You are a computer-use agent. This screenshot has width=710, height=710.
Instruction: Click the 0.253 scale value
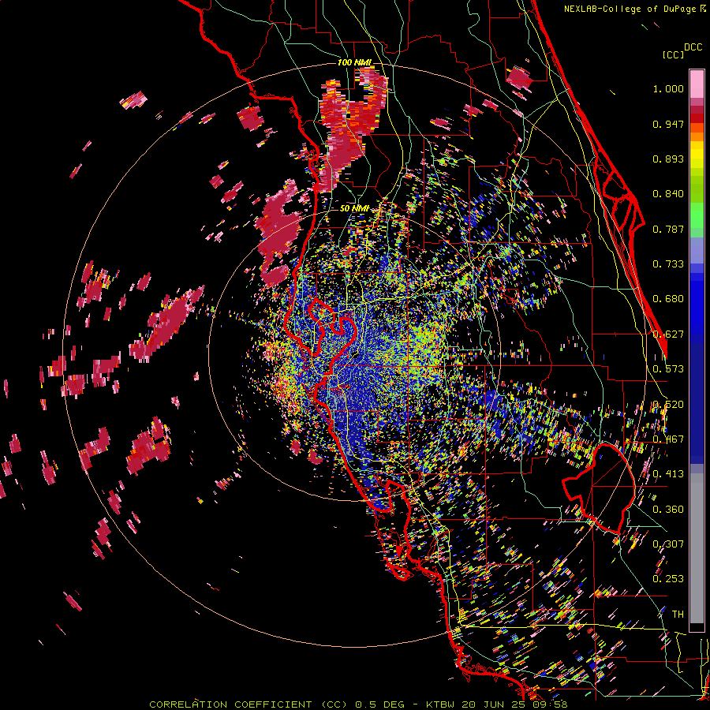(x=668, y=579)
